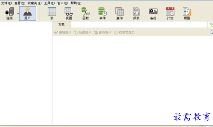Click Delete User (删除用户) button
Screen dimensions: 213x127
coord(102,32)
